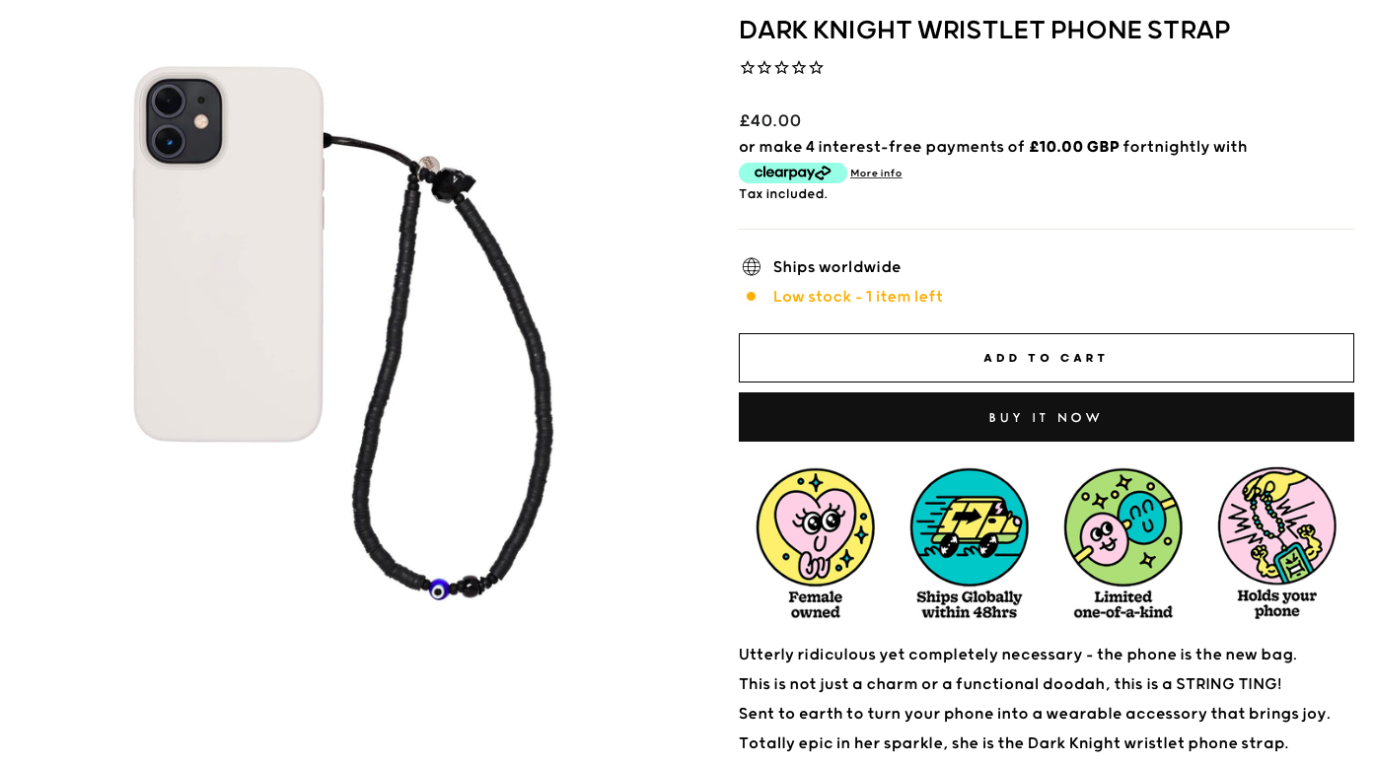Click the Low stock - 1 item left text
1375x765 pixels.
(x=858, y=297)
